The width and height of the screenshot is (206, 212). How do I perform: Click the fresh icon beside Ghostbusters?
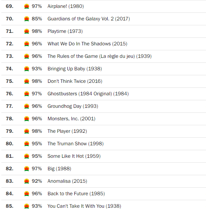(27, 94)
